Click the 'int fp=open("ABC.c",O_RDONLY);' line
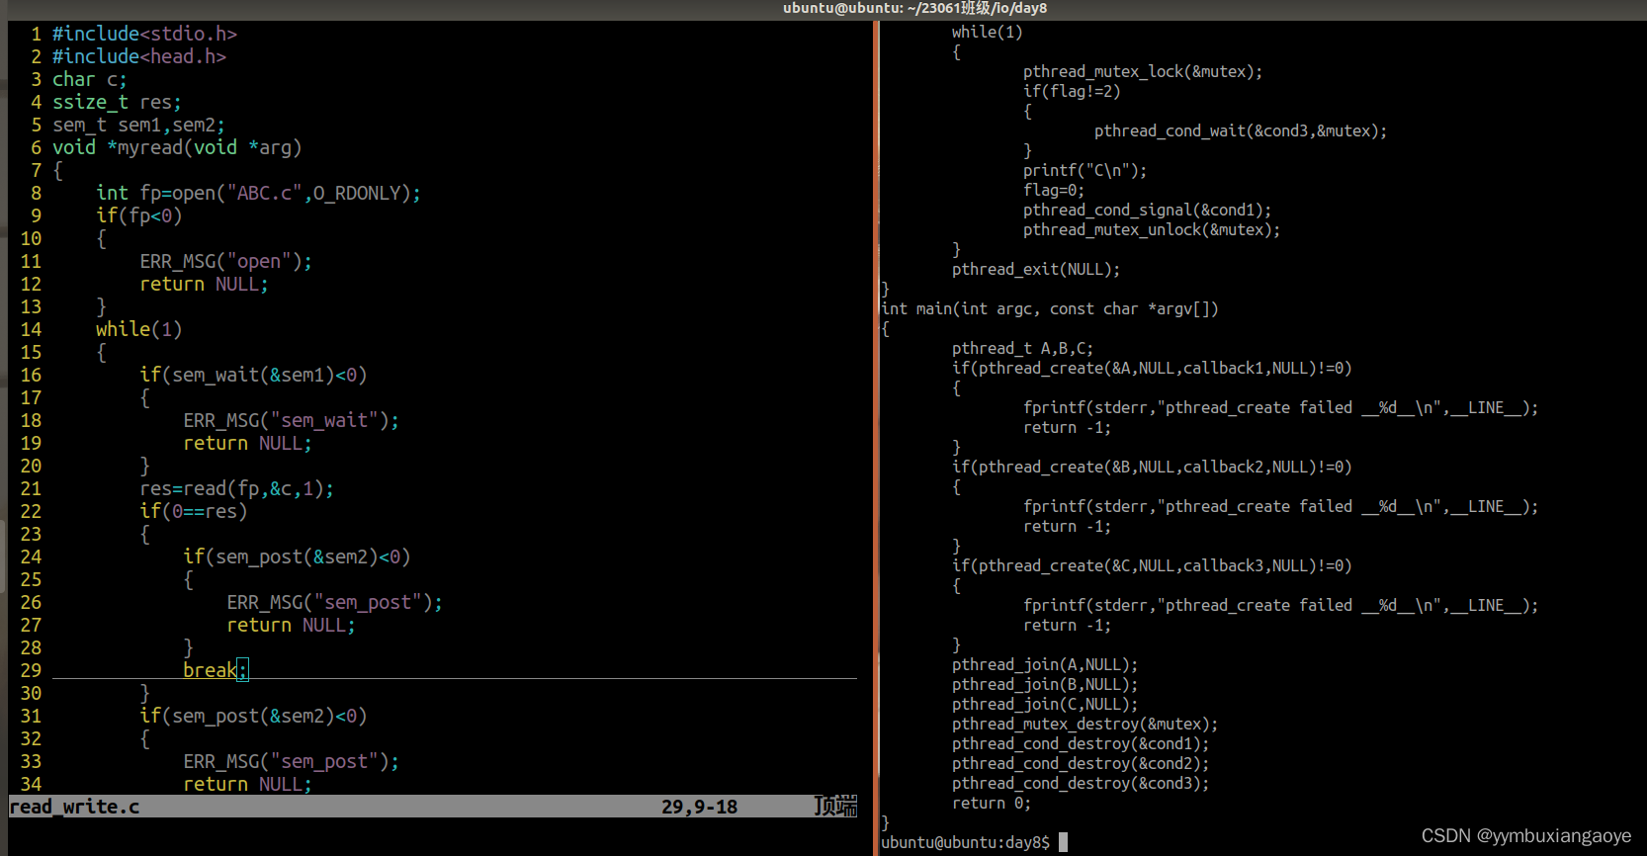1647x856 pixels. pyautogui.click(x=258, y=193)
